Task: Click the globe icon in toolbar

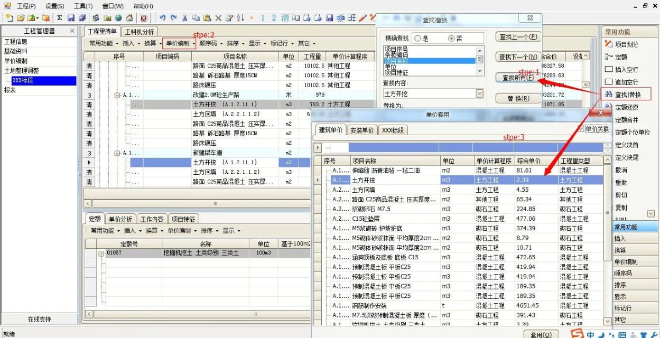Action: (x=119, y=18)
